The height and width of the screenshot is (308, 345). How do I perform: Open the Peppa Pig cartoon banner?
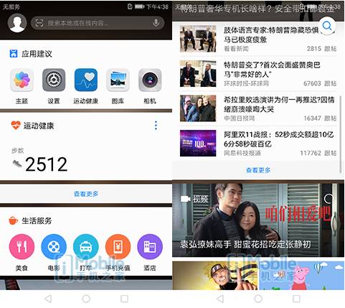(301, 276)
